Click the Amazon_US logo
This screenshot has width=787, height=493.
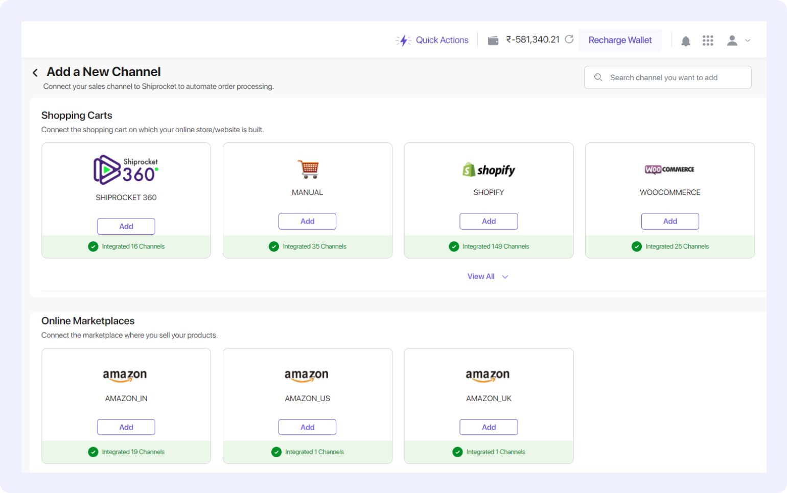coord(307,376)
